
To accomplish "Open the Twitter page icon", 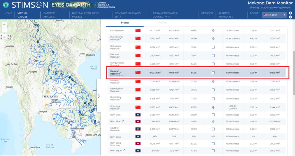I will pyautogui.click(x=290, y=17).
